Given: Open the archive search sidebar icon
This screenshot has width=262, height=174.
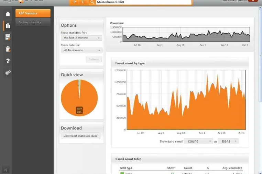Looking at the screenshot, I should click(8, 37).
